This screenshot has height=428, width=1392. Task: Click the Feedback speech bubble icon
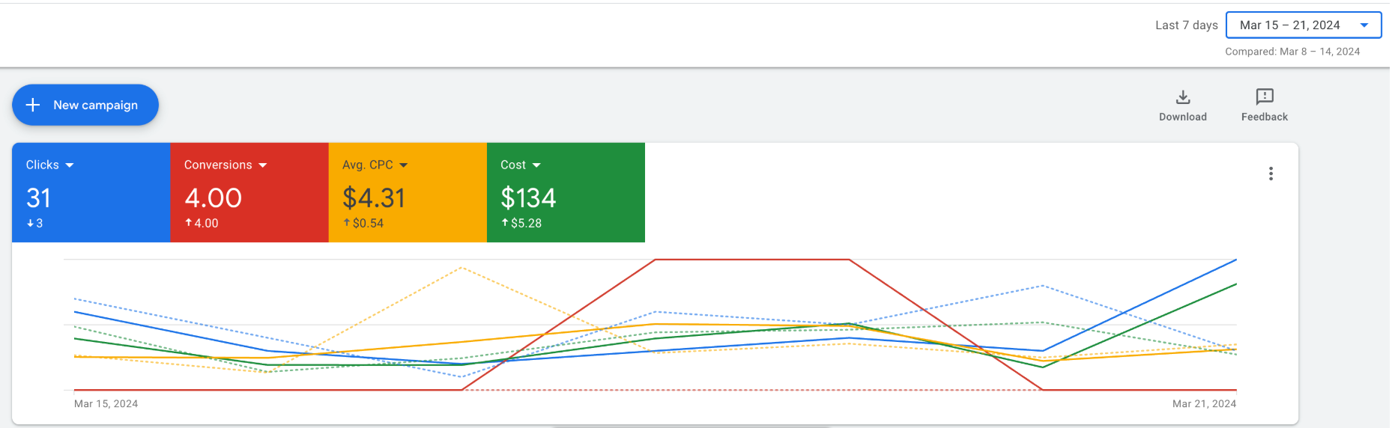tap(1265, 97)
